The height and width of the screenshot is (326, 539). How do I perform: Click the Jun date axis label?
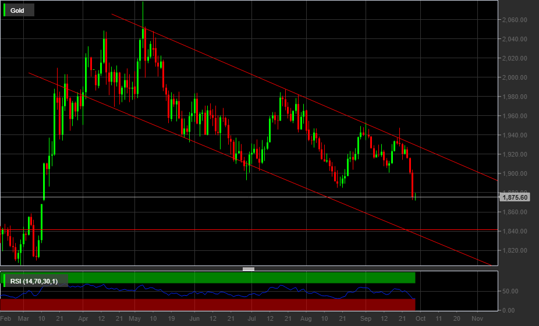click(194, 319)
